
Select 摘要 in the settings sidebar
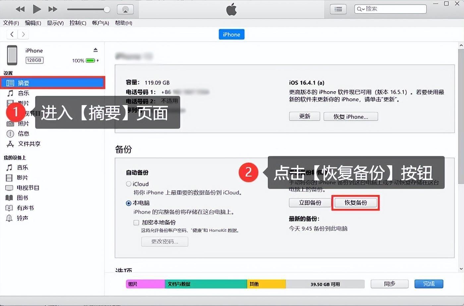[x=52, y=83]
